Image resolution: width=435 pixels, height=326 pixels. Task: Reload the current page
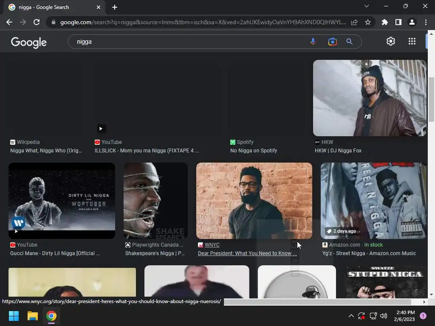[37, 22]
